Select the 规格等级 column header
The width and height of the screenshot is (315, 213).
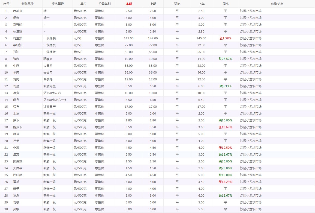(x=58, y=4)
